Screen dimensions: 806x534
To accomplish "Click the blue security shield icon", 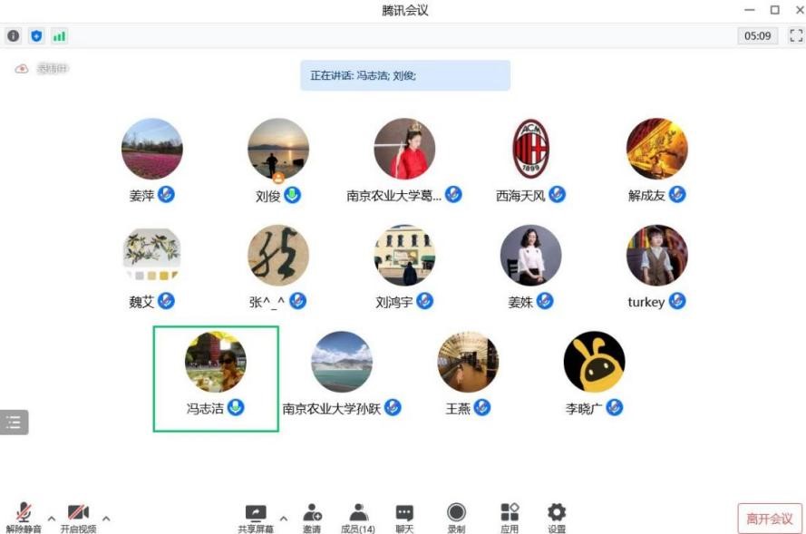I will point(36,36).
